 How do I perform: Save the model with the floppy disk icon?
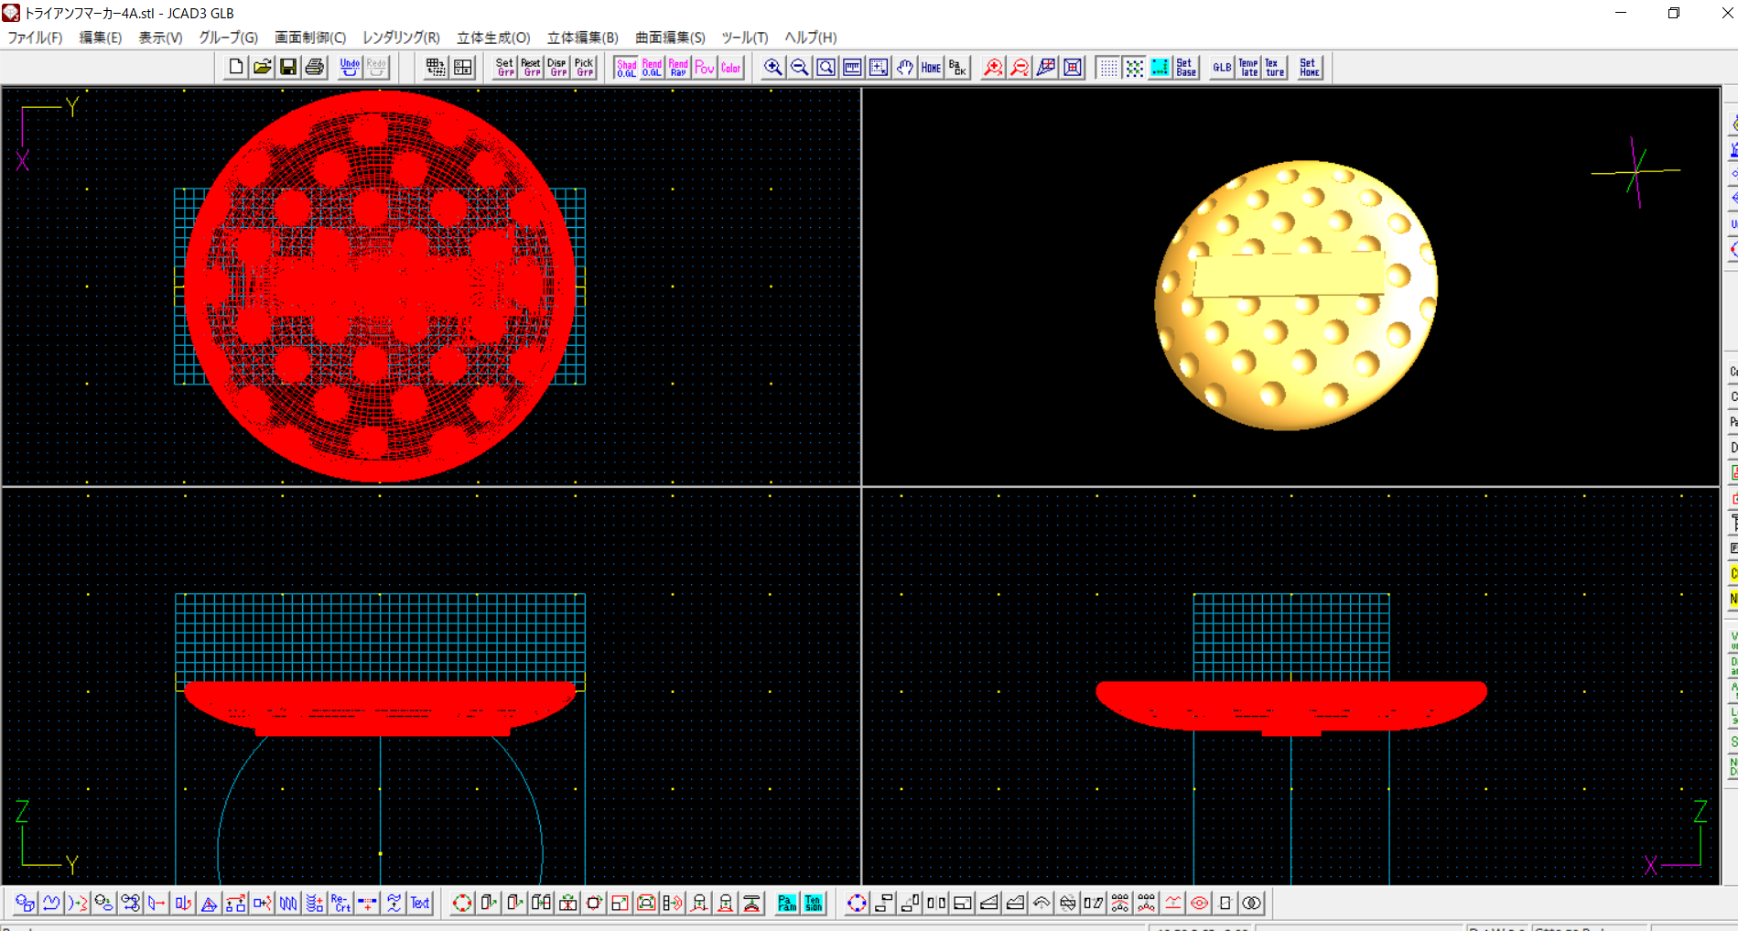[288, 67]
